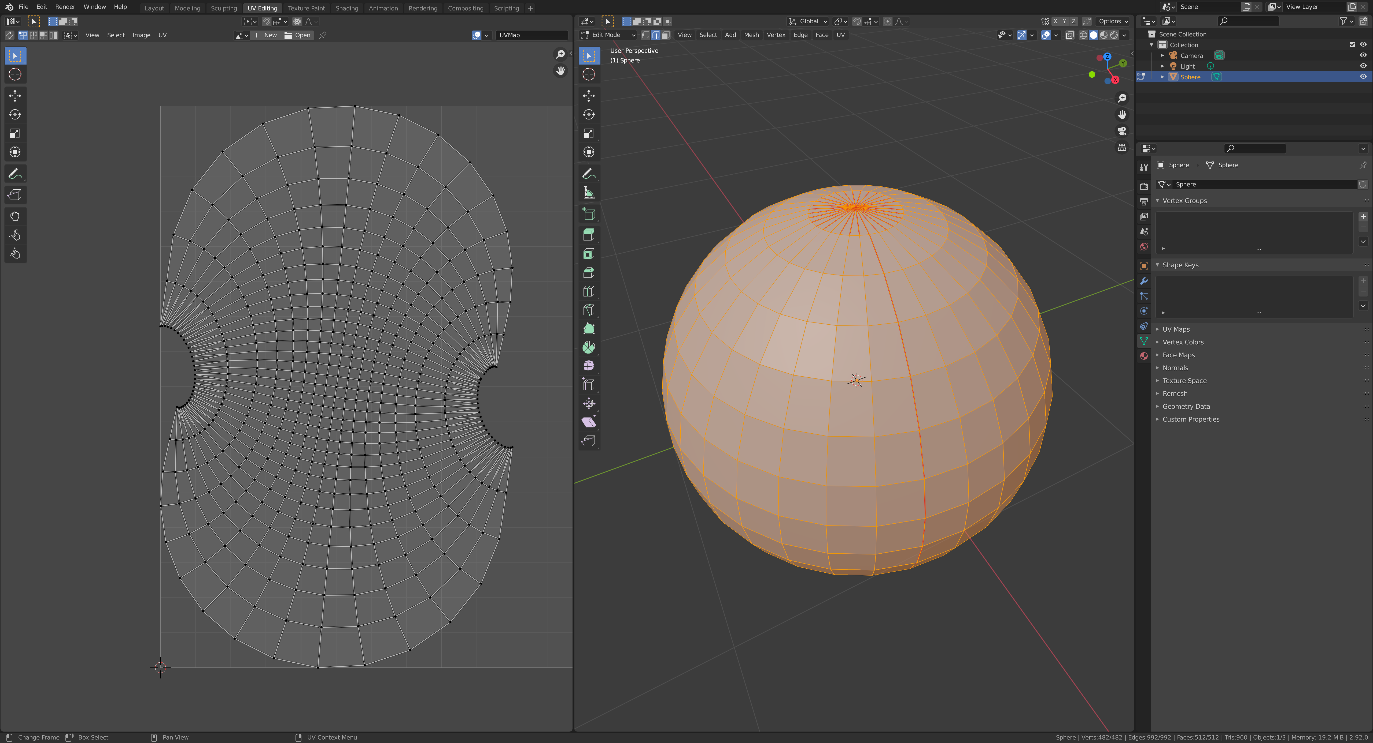Screen dimensions: 1373x743
Task: Switch to the Texture Paint workspace tab
Action: coord(306,8)
